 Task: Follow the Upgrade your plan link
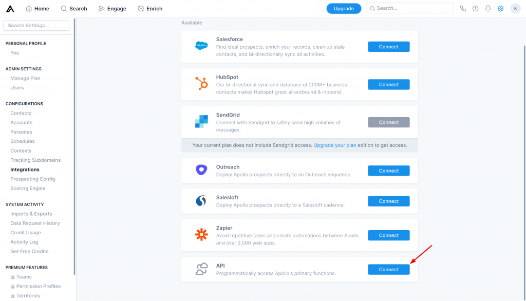point(334,145)
